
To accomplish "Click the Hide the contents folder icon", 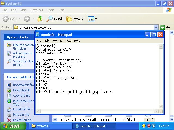I will (x=9, y=45).
